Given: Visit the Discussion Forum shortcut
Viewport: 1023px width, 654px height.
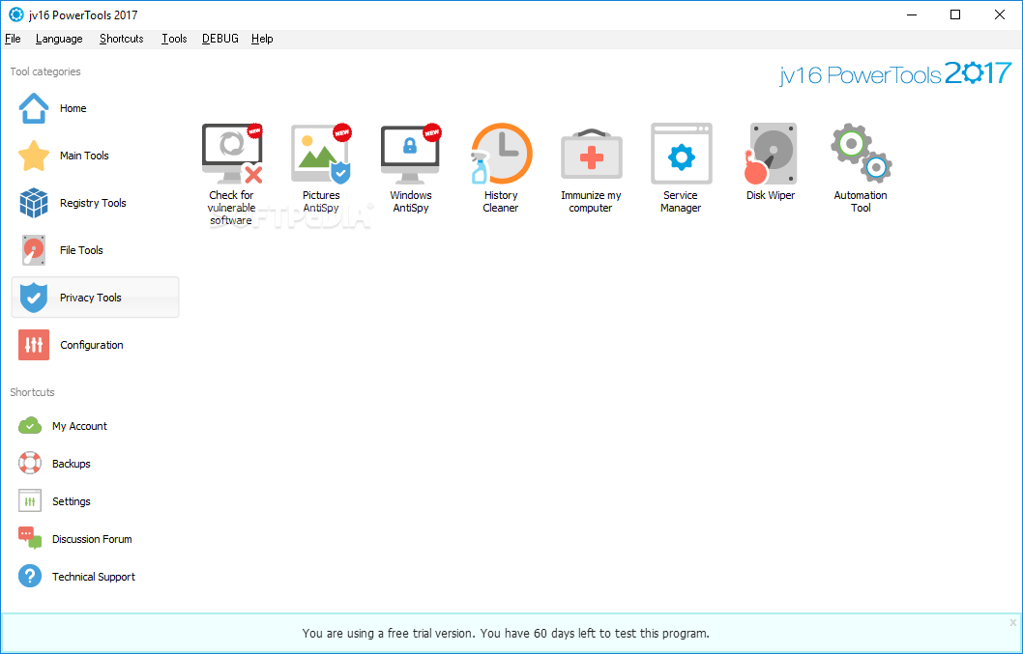Looking at the screenshot, I should 75,539.
